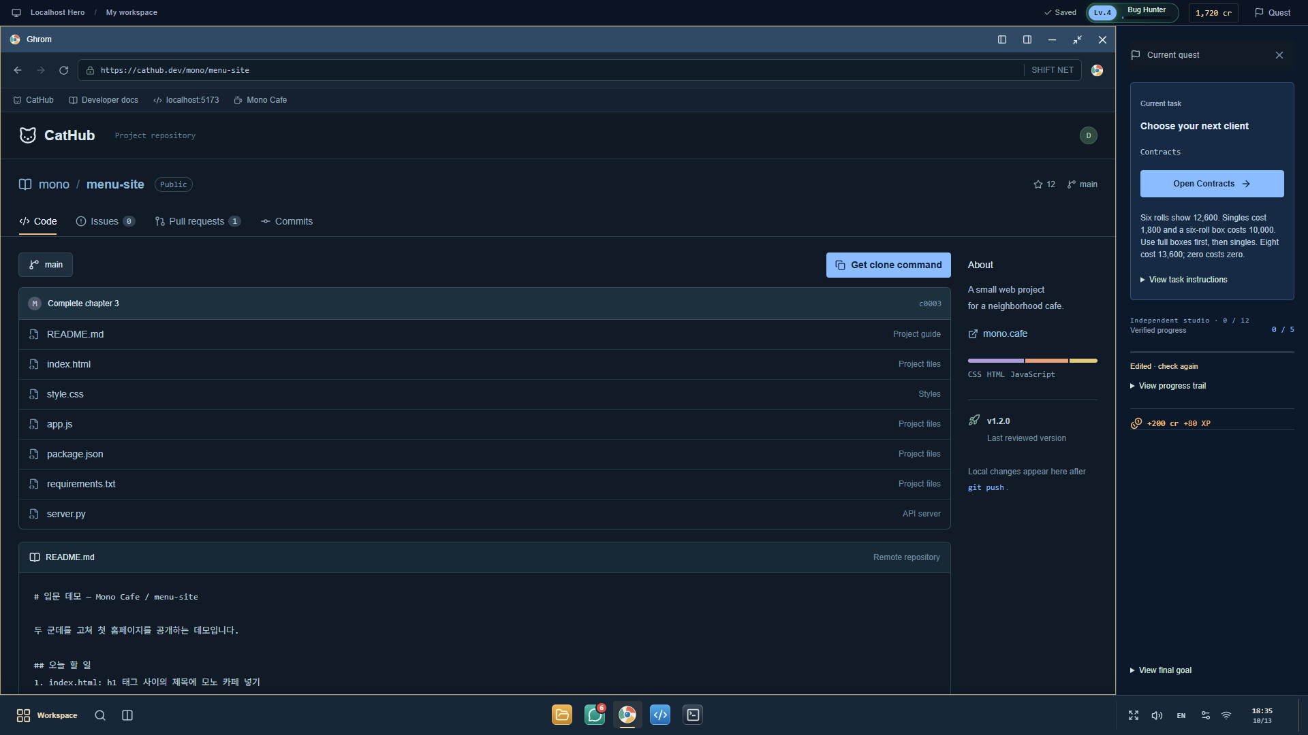Open the mono.cafe link
This screenshot has width=1308, height=735.
pyautogui.click(x=998, y=333)
